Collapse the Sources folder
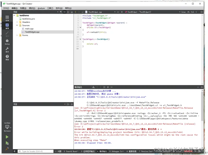Image resolution: width=208 pixels, height=155 pixels. click(x=17, y=25)
